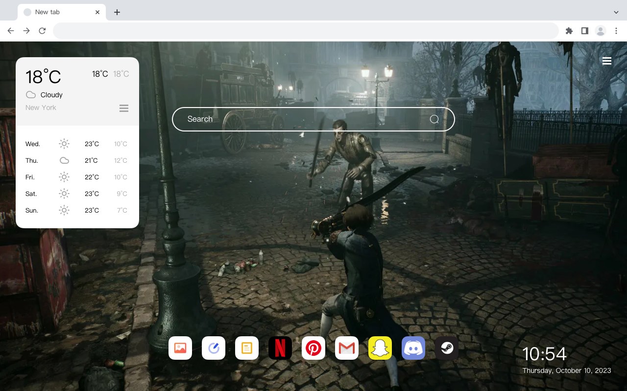This screenshot has height=391, width=627.
Task: Click the magnifier icon in search bar
Action: pyautogui.click(x=434, y=119)
